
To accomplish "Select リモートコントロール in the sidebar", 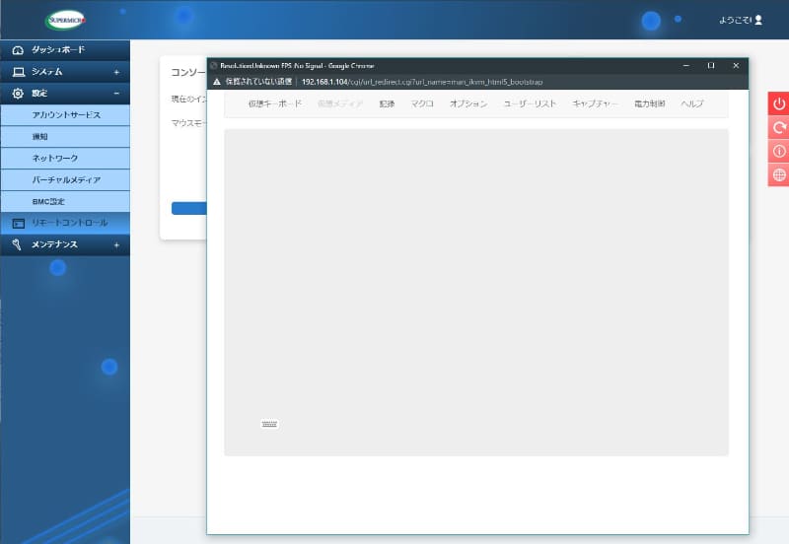I will [65, 223].
